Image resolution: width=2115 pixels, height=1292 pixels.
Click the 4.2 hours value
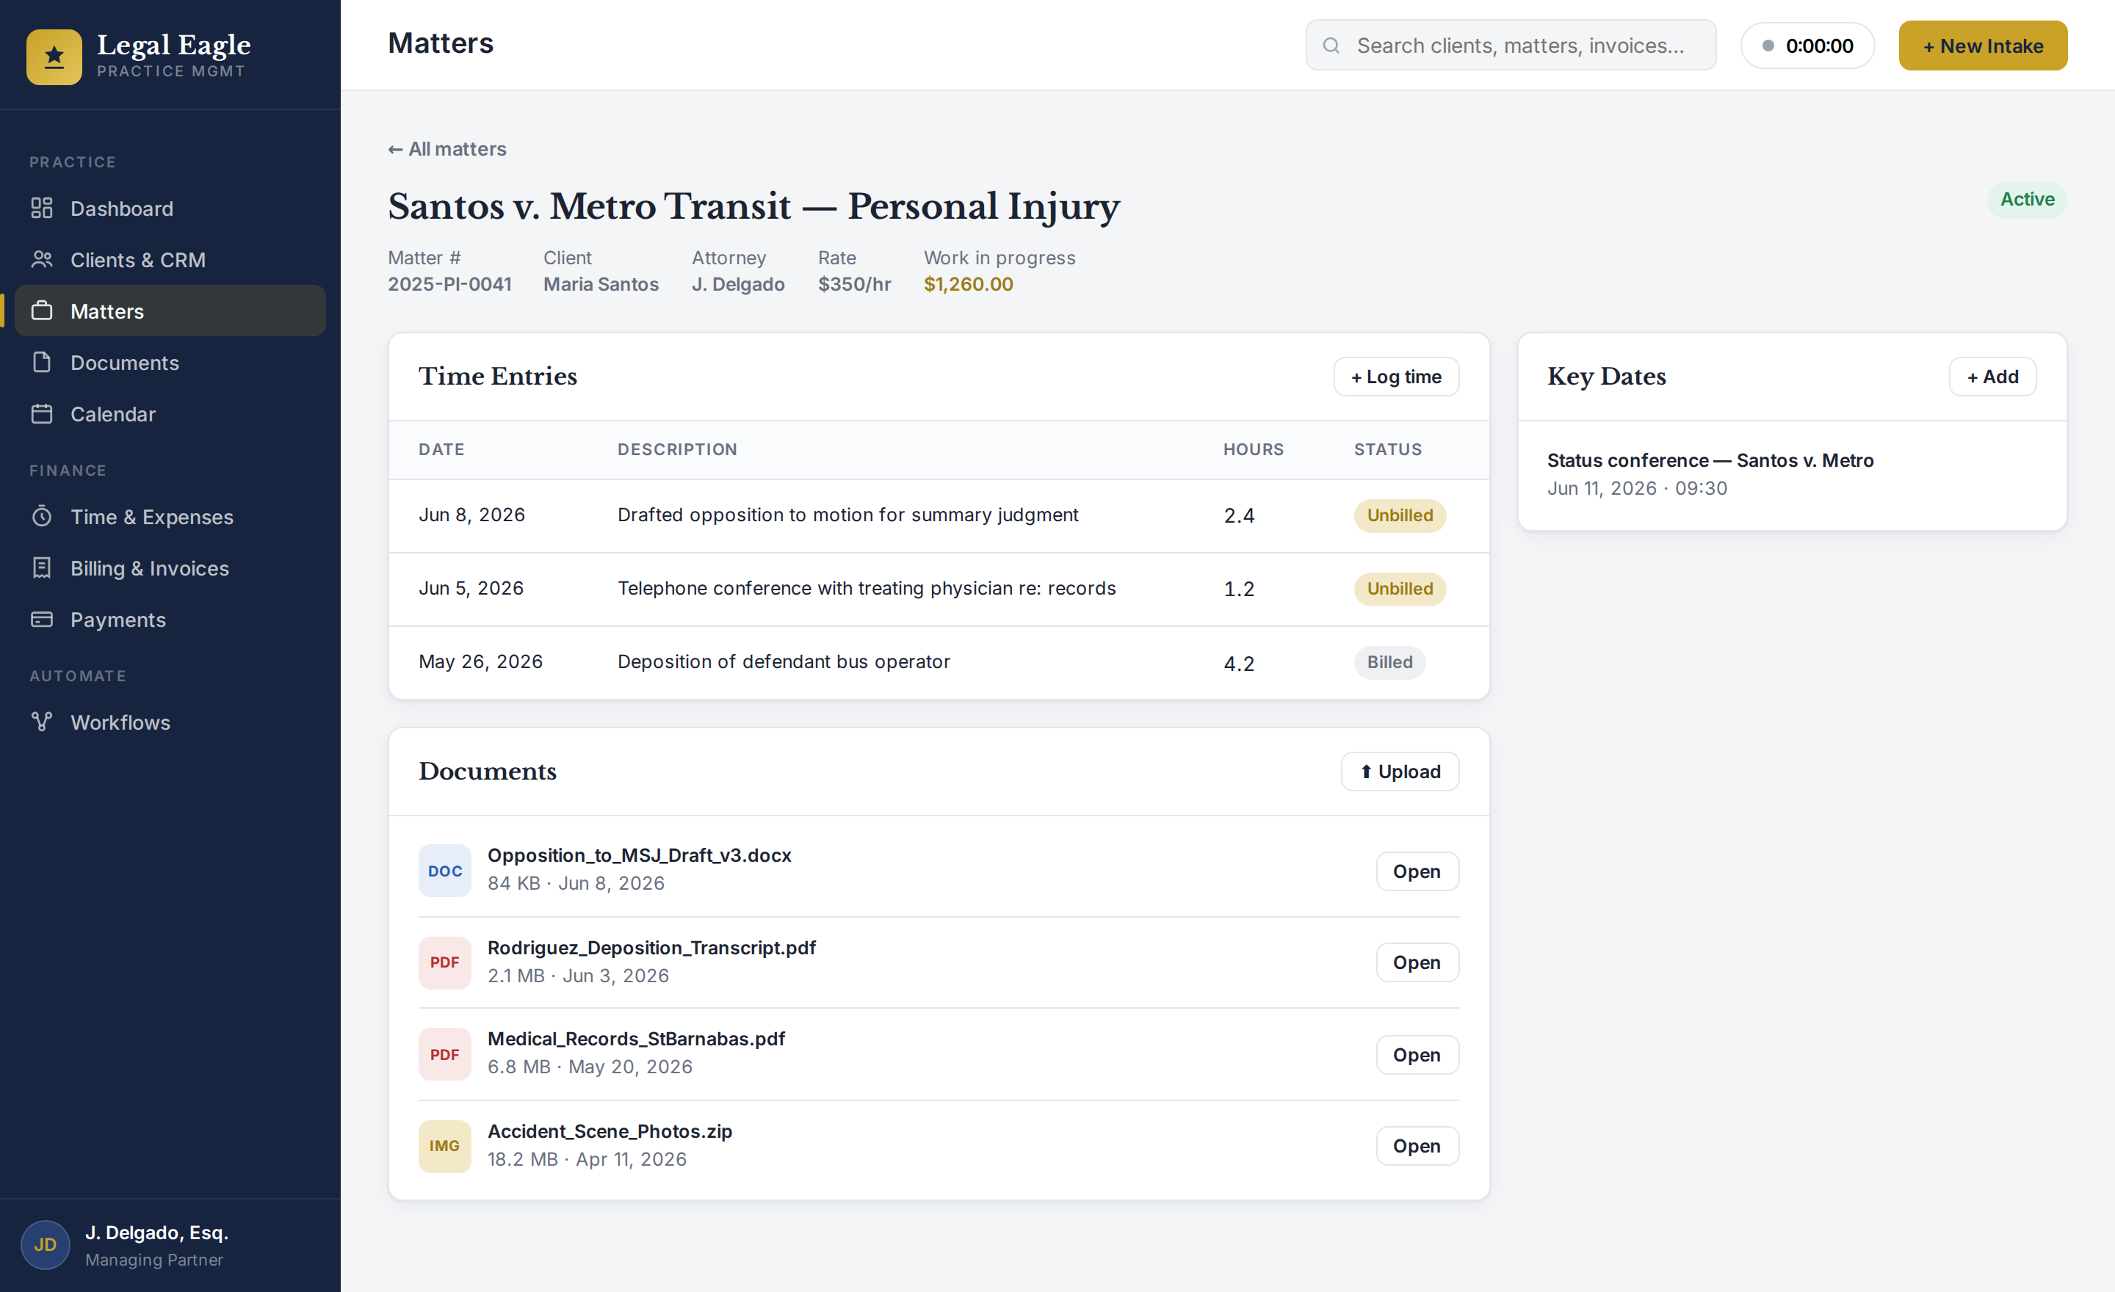1239,663
